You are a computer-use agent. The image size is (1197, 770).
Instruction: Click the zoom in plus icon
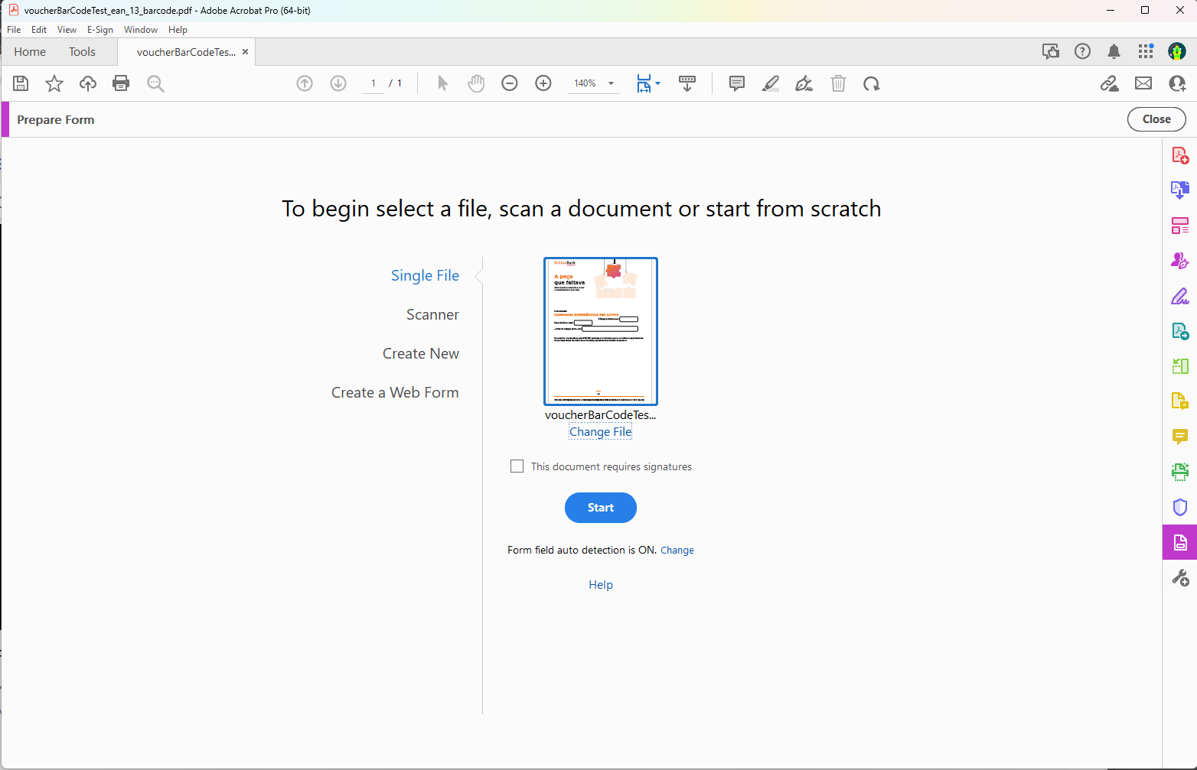(543, 83)
